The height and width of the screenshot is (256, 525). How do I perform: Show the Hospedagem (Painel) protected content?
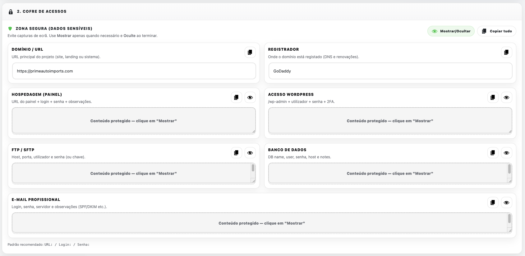250,97
